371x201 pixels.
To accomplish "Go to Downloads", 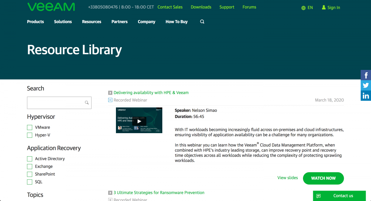I will [x=201, y=7].
